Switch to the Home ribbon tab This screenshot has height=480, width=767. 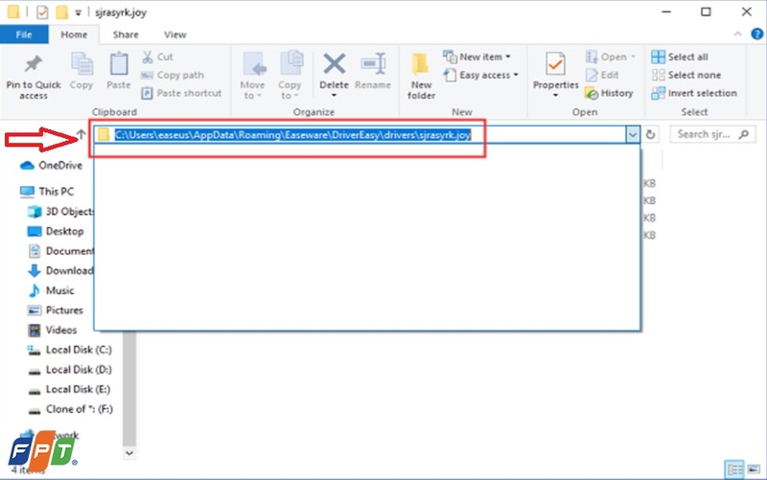coord(74,34)
